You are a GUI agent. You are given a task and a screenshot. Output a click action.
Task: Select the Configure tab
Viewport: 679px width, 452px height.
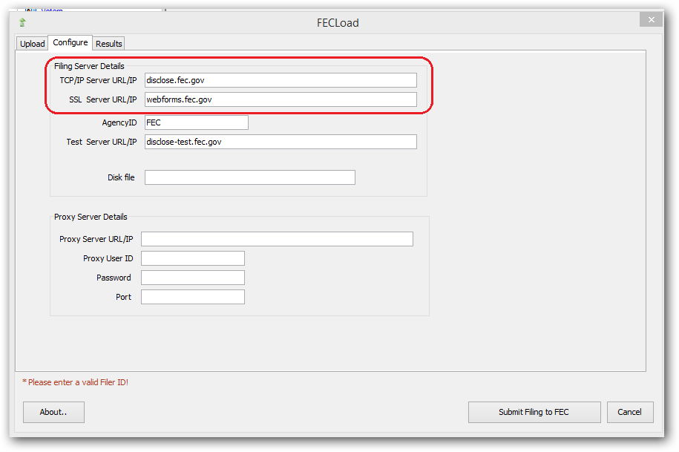[x=70, y=43]
